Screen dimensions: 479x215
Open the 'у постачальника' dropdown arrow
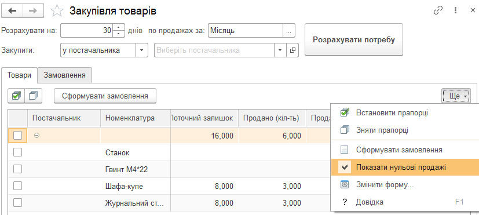click(142, 50)
